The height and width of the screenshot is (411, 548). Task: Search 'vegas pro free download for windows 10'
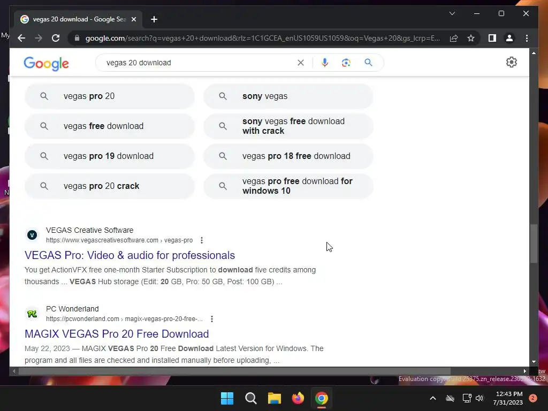click(x=288, y=186)
